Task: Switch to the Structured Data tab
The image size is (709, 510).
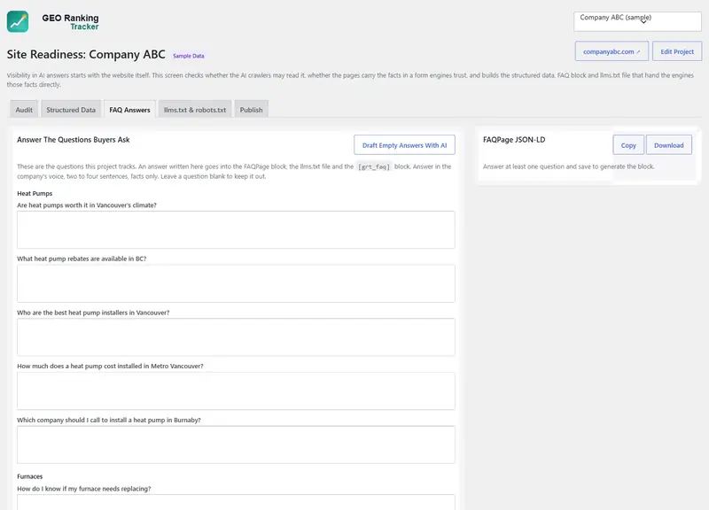Action: pos(71,110)
